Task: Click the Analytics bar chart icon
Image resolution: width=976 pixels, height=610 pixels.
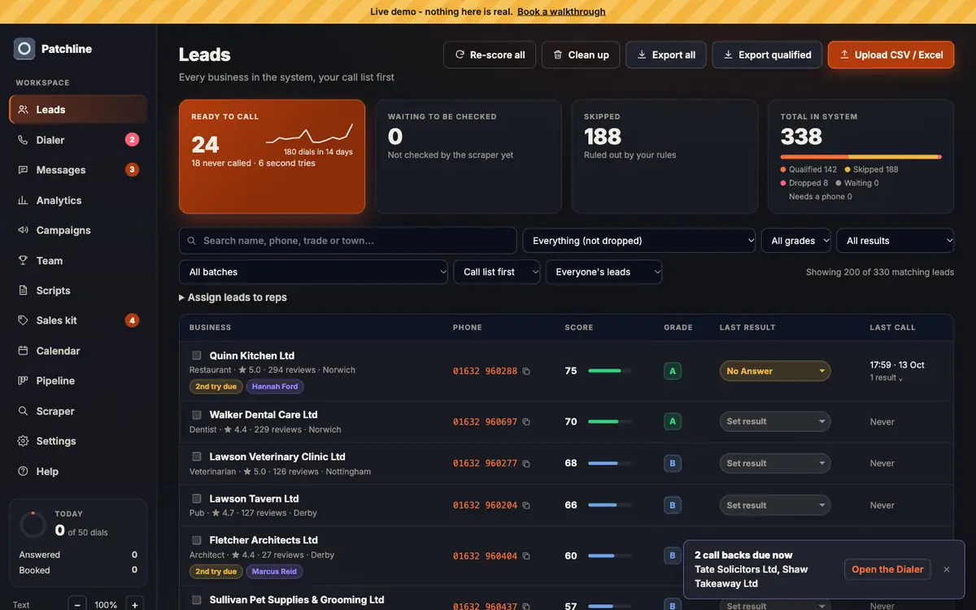Action: 23,200
